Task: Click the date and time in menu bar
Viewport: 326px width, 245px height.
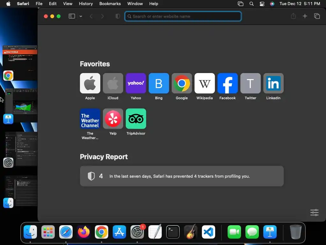Action: (300, 4)
